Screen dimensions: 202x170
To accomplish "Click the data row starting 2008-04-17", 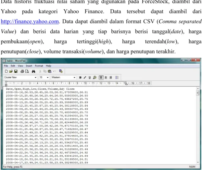I will point(47,163).
